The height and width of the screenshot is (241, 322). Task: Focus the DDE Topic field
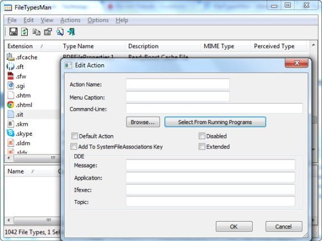point(210,201)
